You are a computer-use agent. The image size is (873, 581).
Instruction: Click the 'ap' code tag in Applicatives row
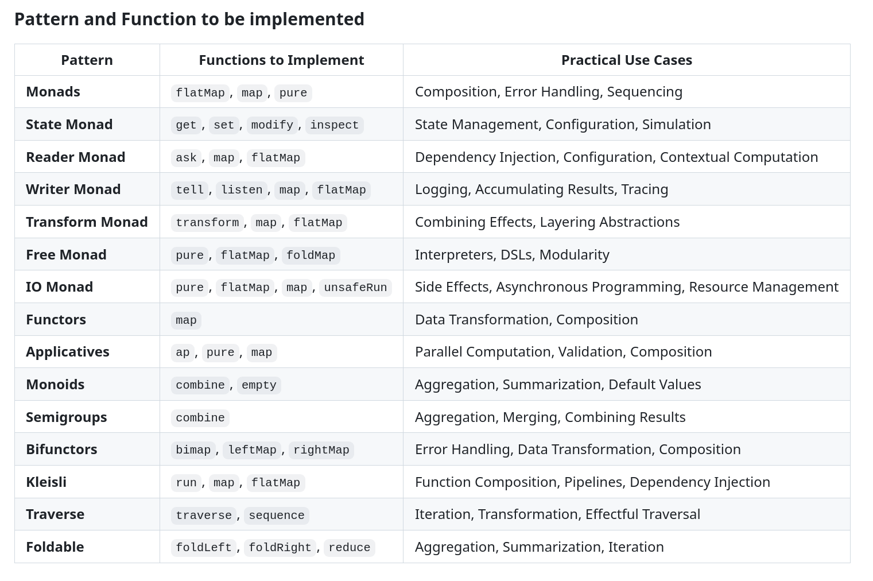(x=183, y=353)
